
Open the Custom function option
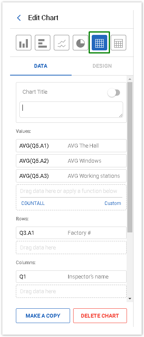[113, 203]
